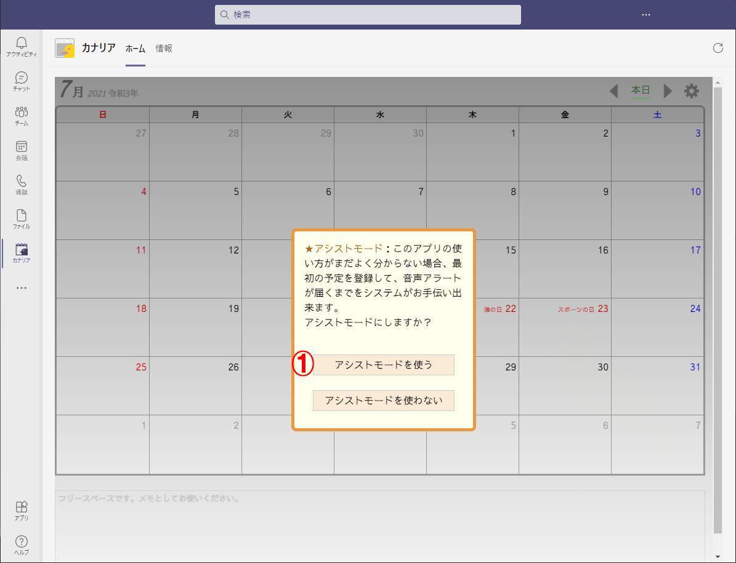Select Sunday July 11 cell
Viewport: 736px width, 563px height.
[103, 269]
